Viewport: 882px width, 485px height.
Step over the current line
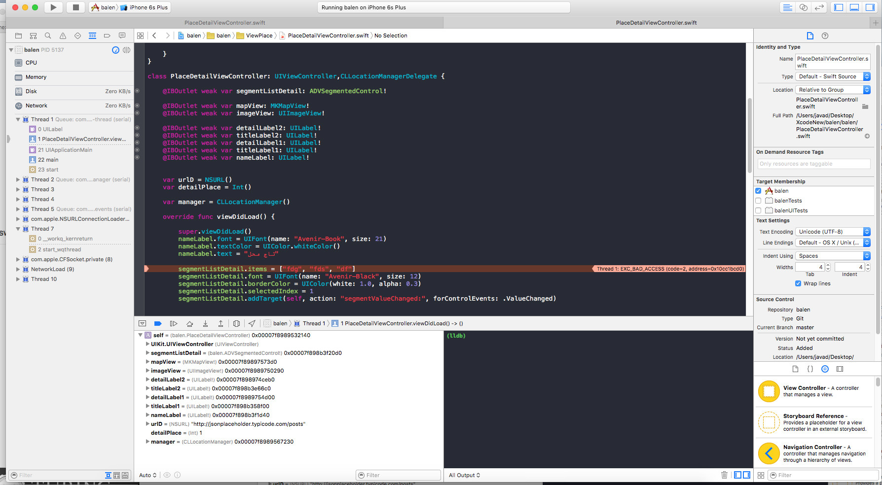(x=189, y=323)
